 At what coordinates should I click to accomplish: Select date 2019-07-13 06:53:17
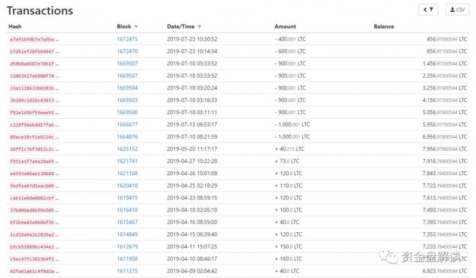point(192,125)
